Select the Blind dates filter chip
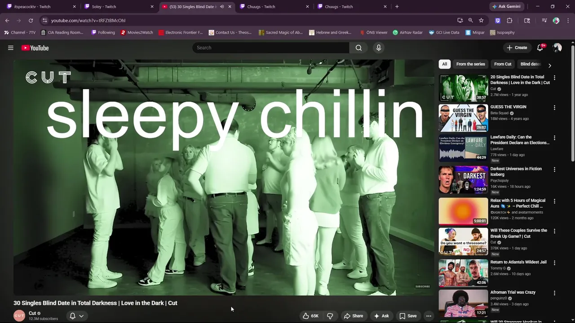Image resolution: width=575 pixels, height=323 pixels. [x=530, y=64]
